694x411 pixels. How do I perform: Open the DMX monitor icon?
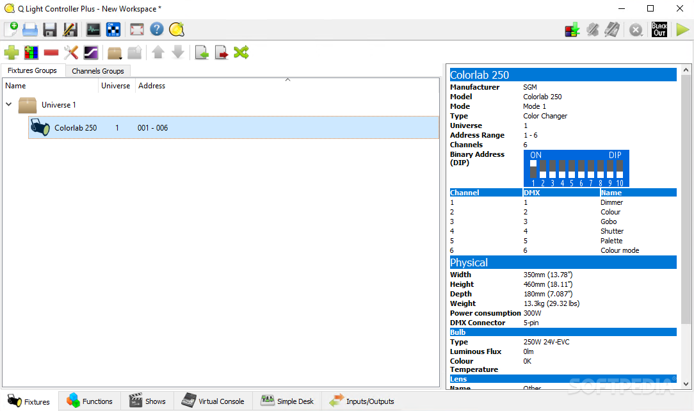click(x=93, y=29)
